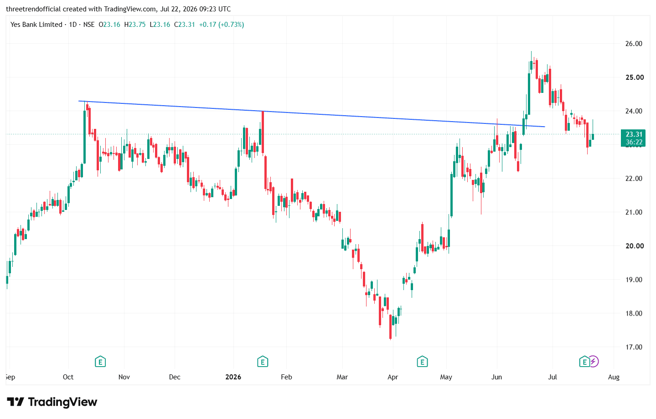Click the Feb time axis label

click(x=286, y=377)
